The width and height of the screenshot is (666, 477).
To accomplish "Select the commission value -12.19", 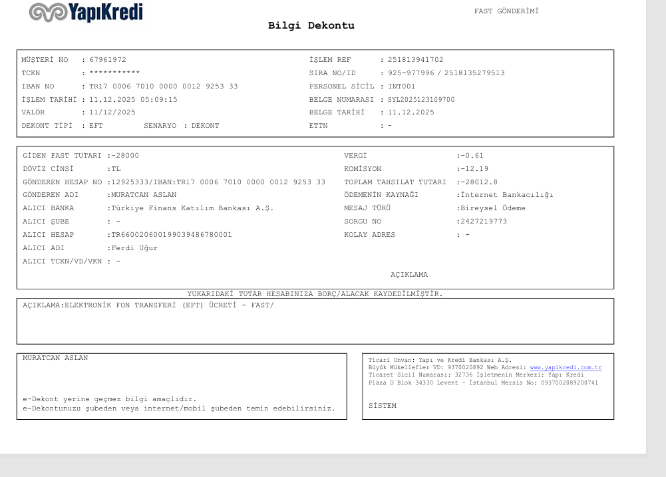I will tap(474, 168).
